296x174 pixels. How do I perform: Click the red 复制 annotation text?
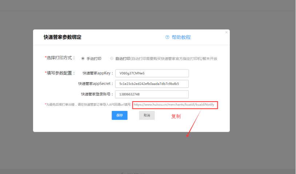coord(176,116)
